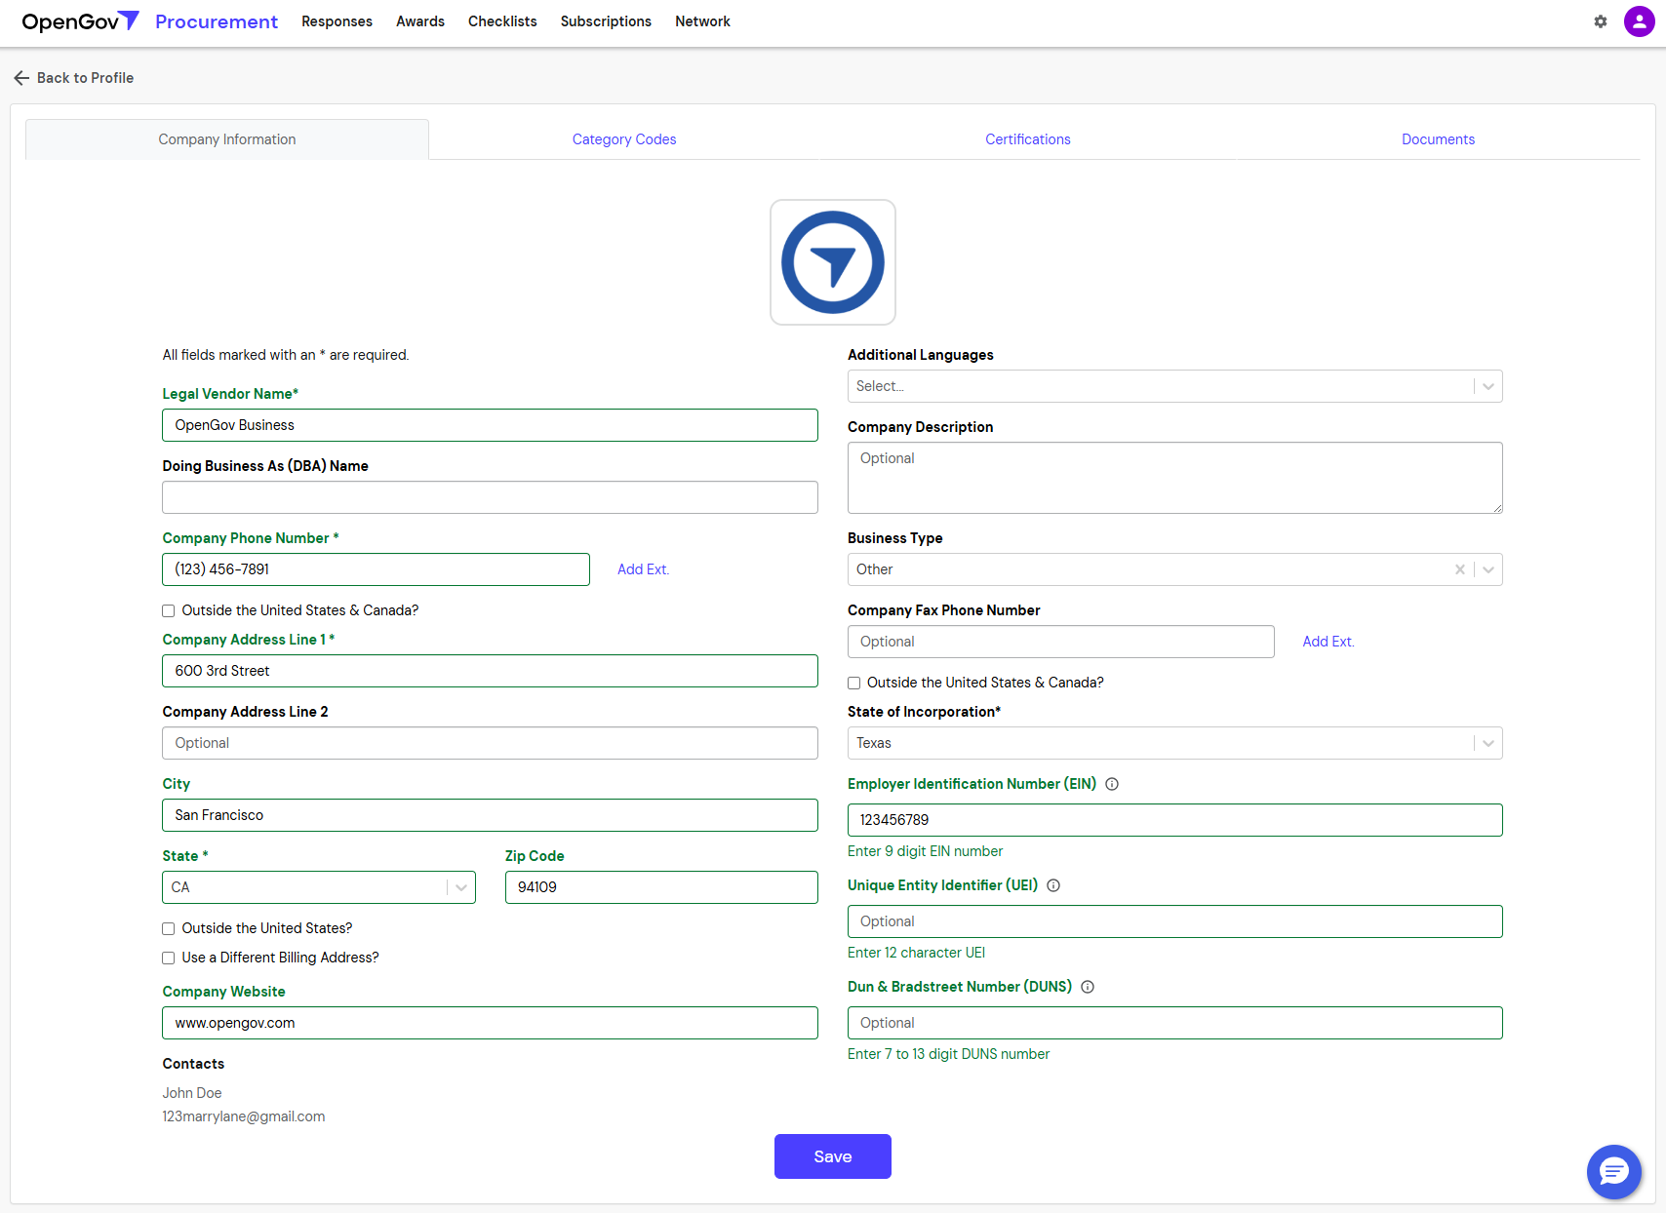1666x1213 pixels.
Task: Check Outside the United States & Canada under fax number
Action: tap(854, 683)
